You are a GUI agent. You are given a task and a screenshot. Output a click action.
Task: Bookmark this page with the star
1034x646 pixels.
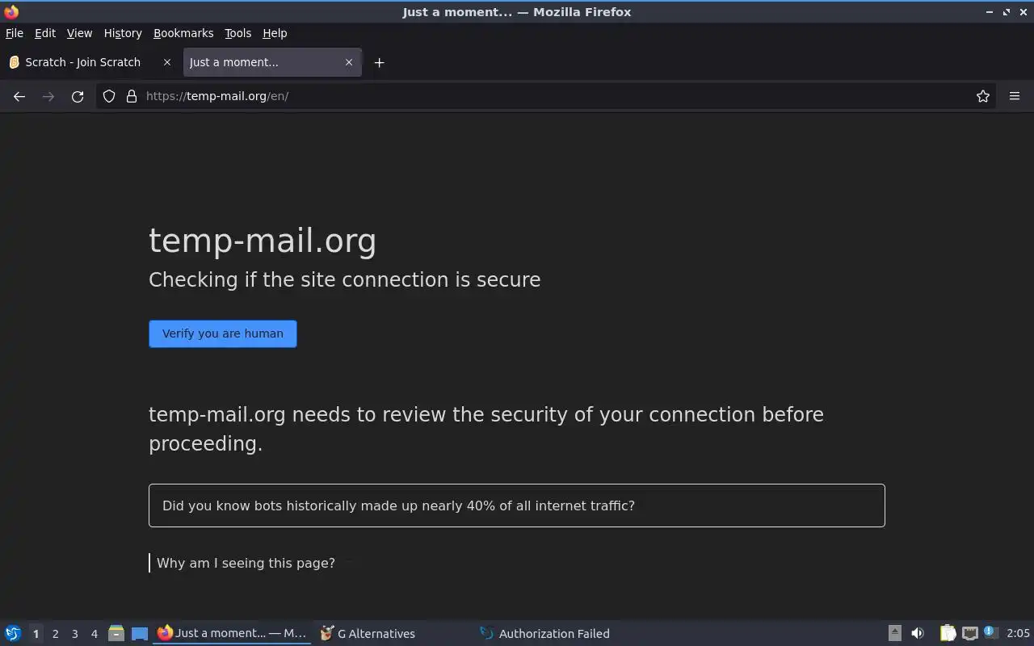tap(983, 96)
